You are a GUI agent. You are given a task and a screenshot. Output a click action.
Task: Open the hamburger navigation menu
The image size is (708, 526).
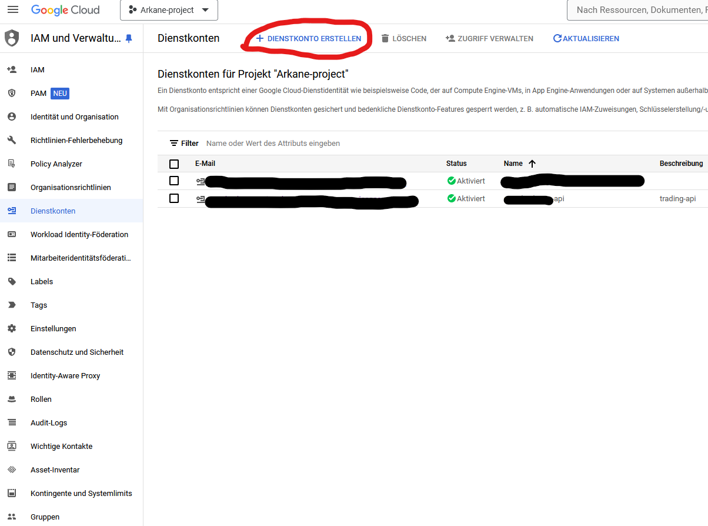[x=12, y=10]
